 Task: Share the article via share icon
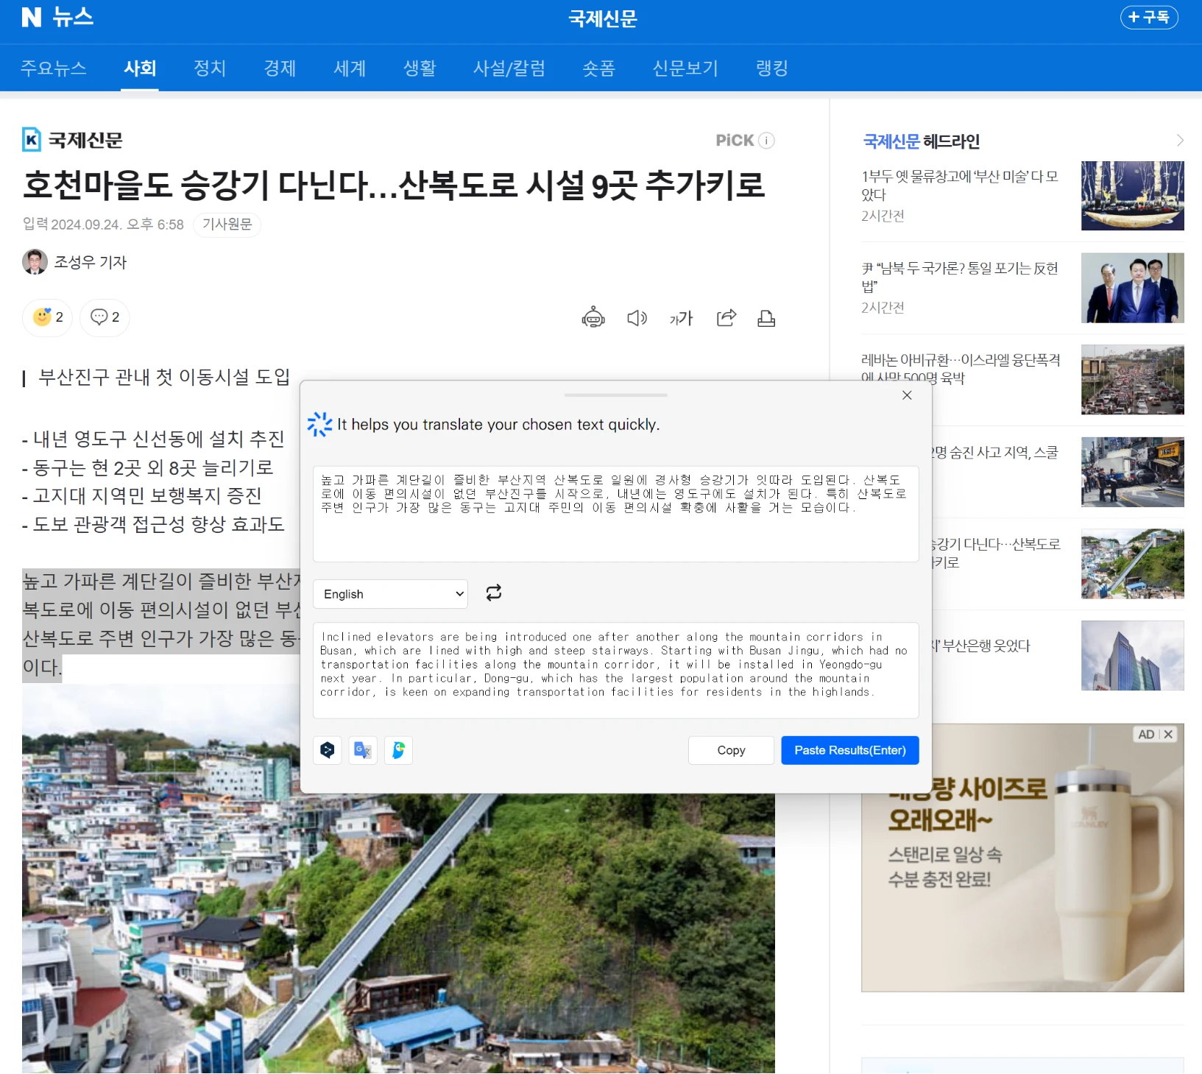(726, 318)
